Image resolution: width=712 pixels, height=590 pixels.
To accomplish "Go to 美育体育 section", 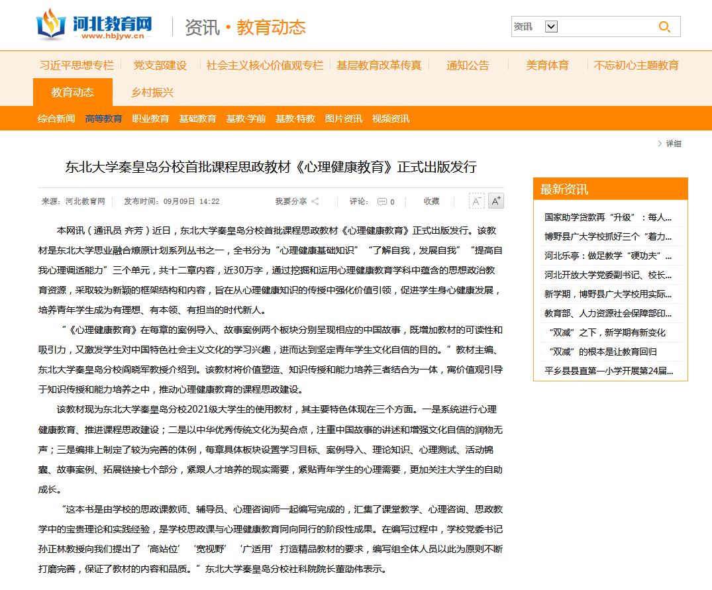I will [x=547, y=66].
